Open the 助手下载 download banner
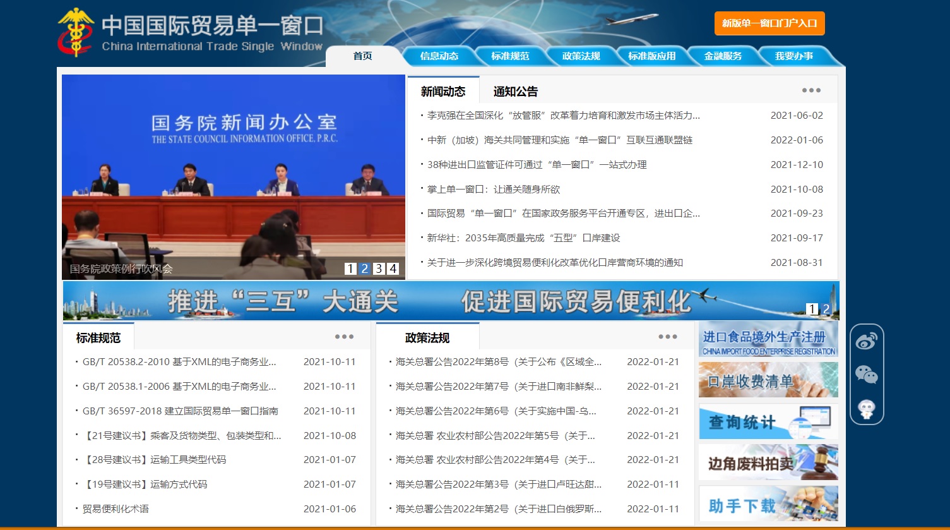 [768, 503]
